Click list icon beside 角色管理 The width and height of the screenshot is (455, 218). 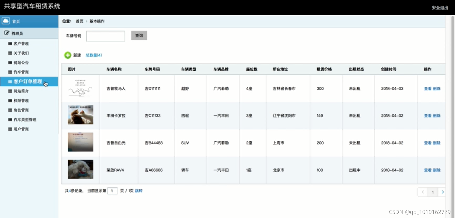pyautogui.click(x=10, y=110)
